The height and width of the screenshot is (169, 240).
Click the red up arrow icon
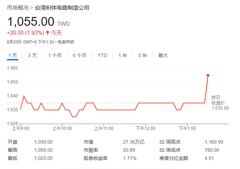pos(48,33)
